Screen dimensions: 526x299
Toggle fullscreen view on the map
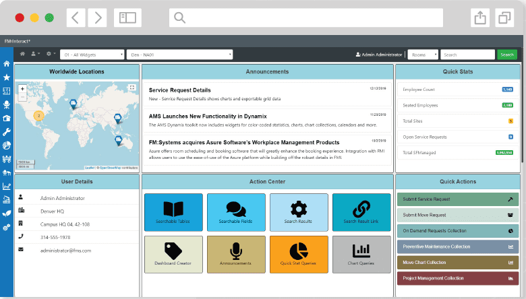click(132, 88)
